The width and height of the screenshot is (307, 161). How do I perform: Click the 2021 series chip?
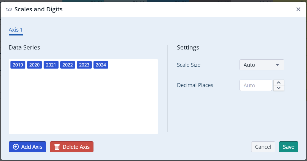click(51, 65)
